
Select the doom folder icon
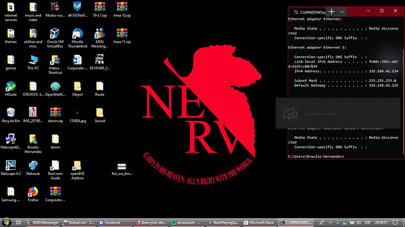55,141
